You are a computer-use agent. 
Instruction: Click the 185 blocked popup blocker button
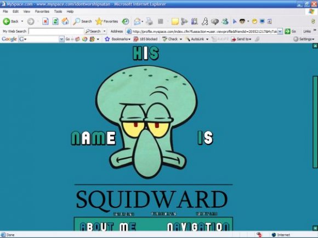[x=145, y=39]
